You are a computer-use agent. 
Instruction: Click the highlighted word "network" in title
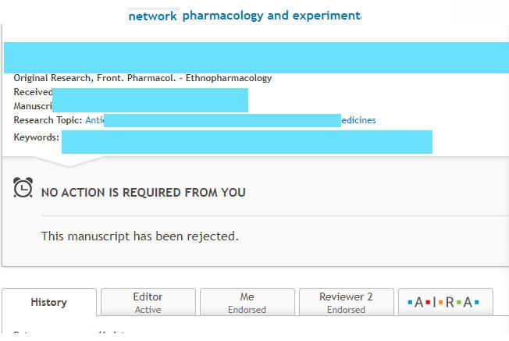pyautogui.click(x=152, y=16)
